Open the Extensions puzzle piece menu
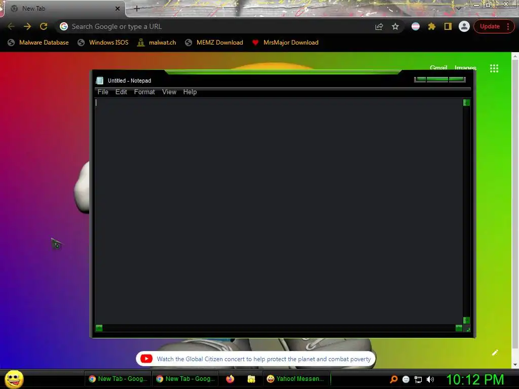 [x=432, y=26]
